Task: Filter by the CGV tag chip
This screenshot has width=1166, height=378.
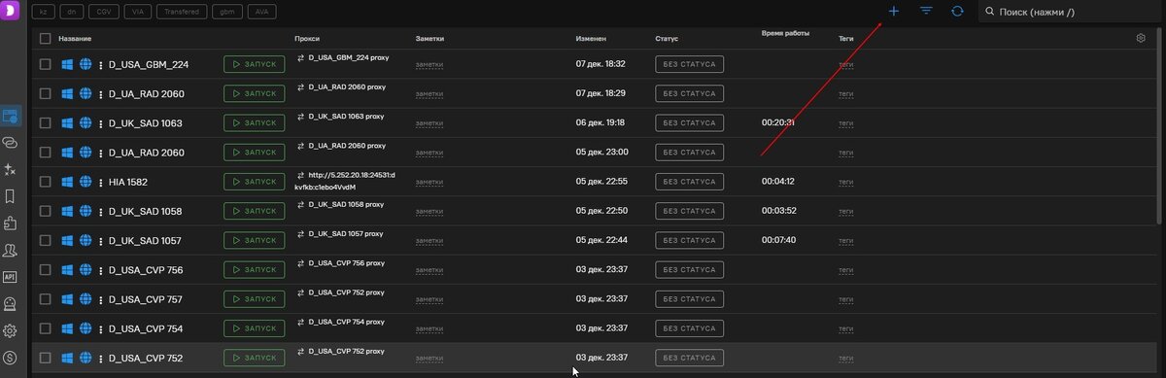Action: click(x=103, y=12)
